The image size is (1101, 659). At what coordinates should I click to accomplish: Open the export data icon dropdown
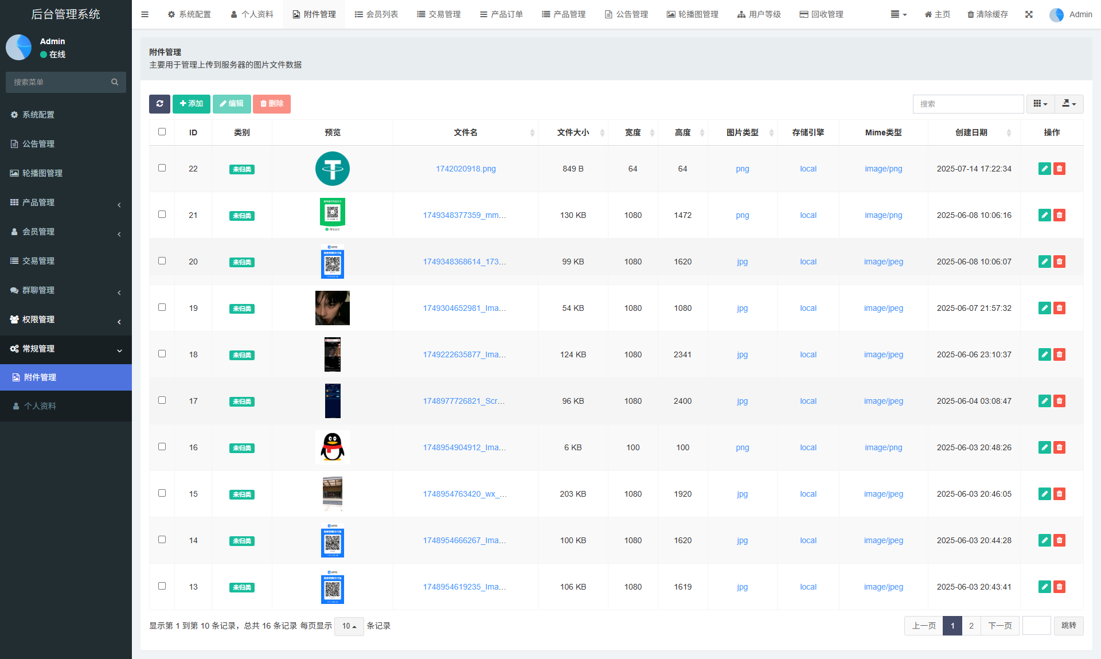coord(1068,104)
